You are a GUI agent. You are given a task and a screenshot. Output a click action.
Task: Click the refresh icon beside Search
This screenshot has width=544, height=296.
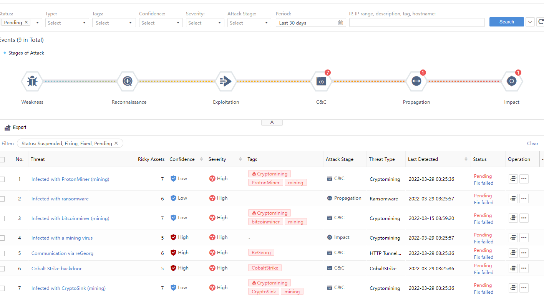click(541, 22)
